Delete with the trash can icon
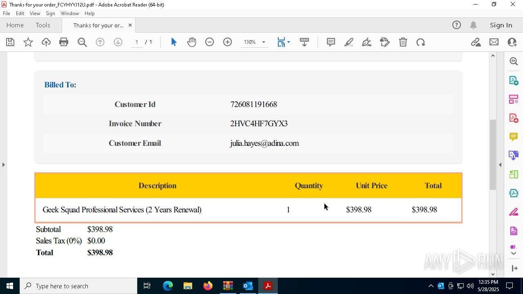523x294 pixels. (x=403, y=42)
